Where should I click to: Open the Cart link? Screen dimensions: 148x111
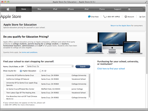(x=143, y=17)
